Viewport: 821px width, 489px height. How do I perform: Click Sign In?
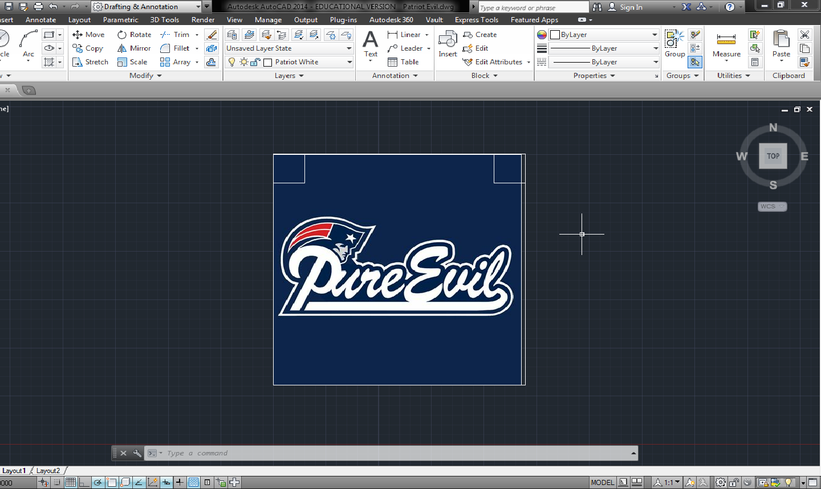[625, 7]
